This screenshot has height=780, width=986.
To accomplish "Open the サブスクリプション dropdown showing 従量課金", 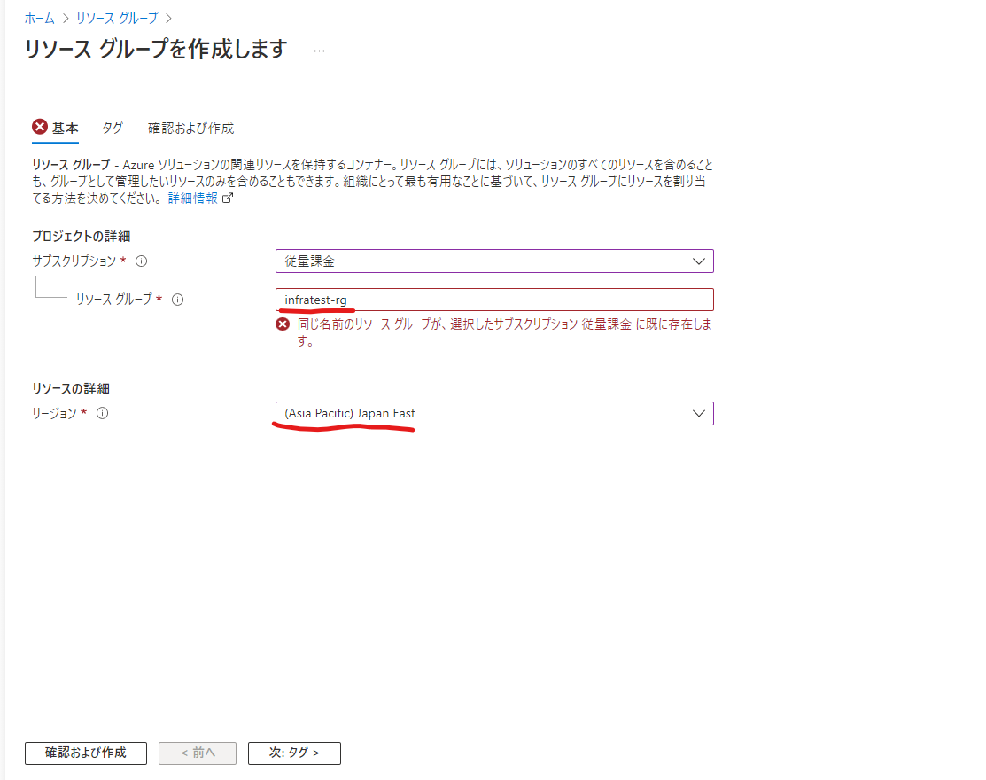I will point(494,261).
